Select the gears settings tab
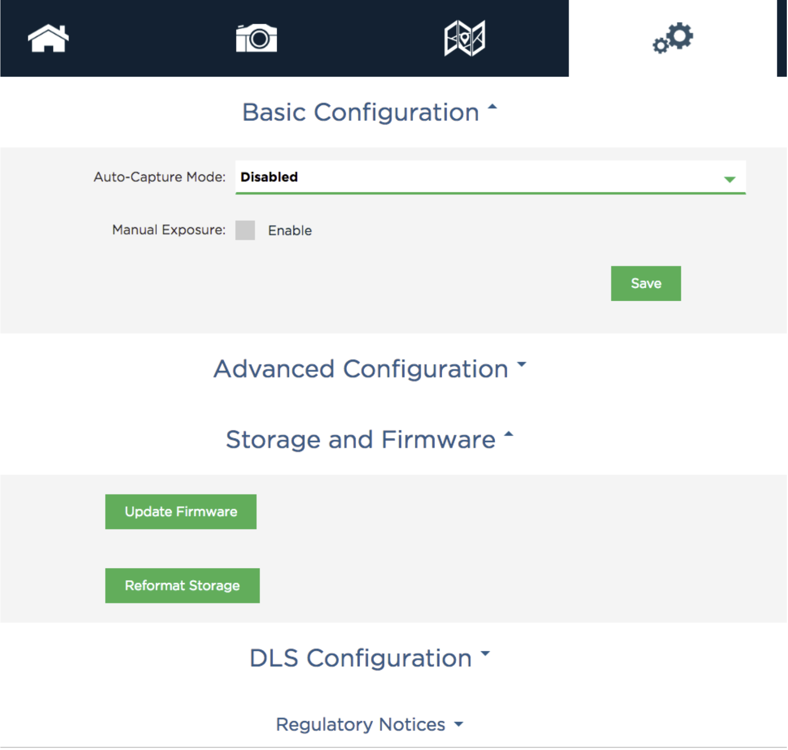This screenshot has width=788, height=750. (x=673, y=38)
